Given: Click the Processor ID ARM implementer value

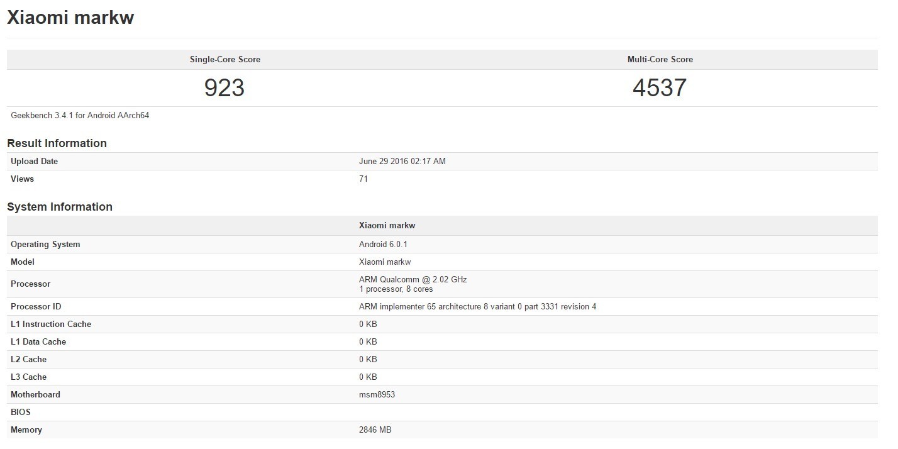Looking at the screenshot, I should (477, 307).
